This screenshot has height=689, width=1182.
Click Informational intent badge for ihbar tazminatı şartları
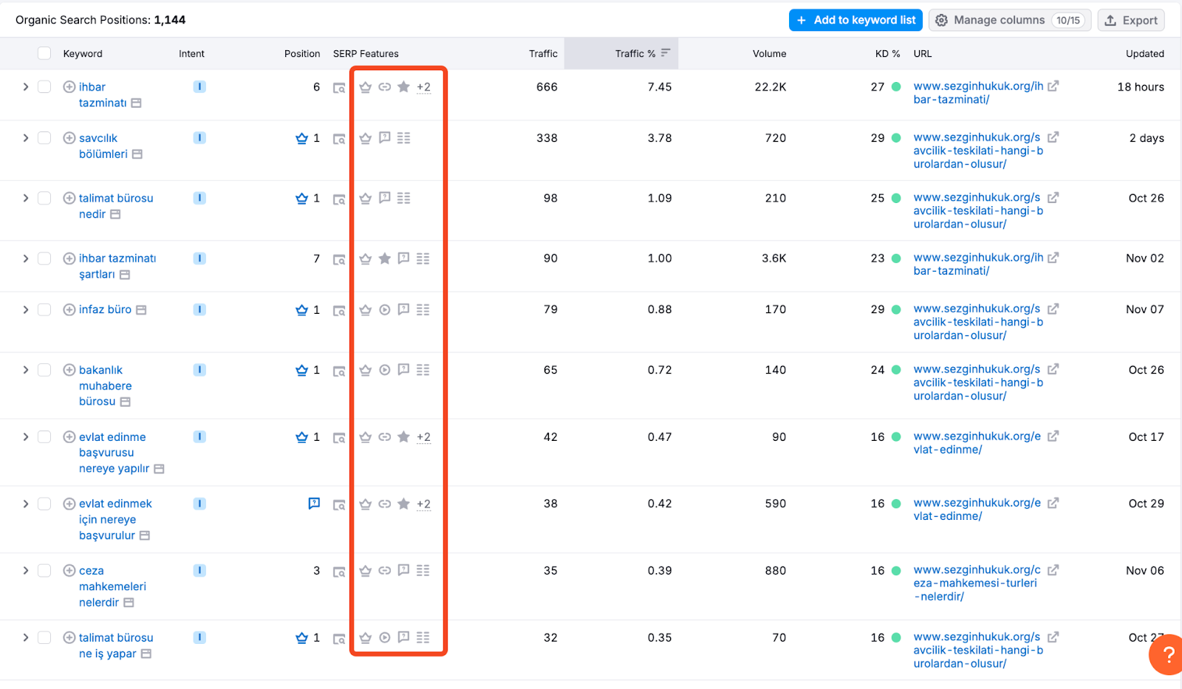coord(199,258)
